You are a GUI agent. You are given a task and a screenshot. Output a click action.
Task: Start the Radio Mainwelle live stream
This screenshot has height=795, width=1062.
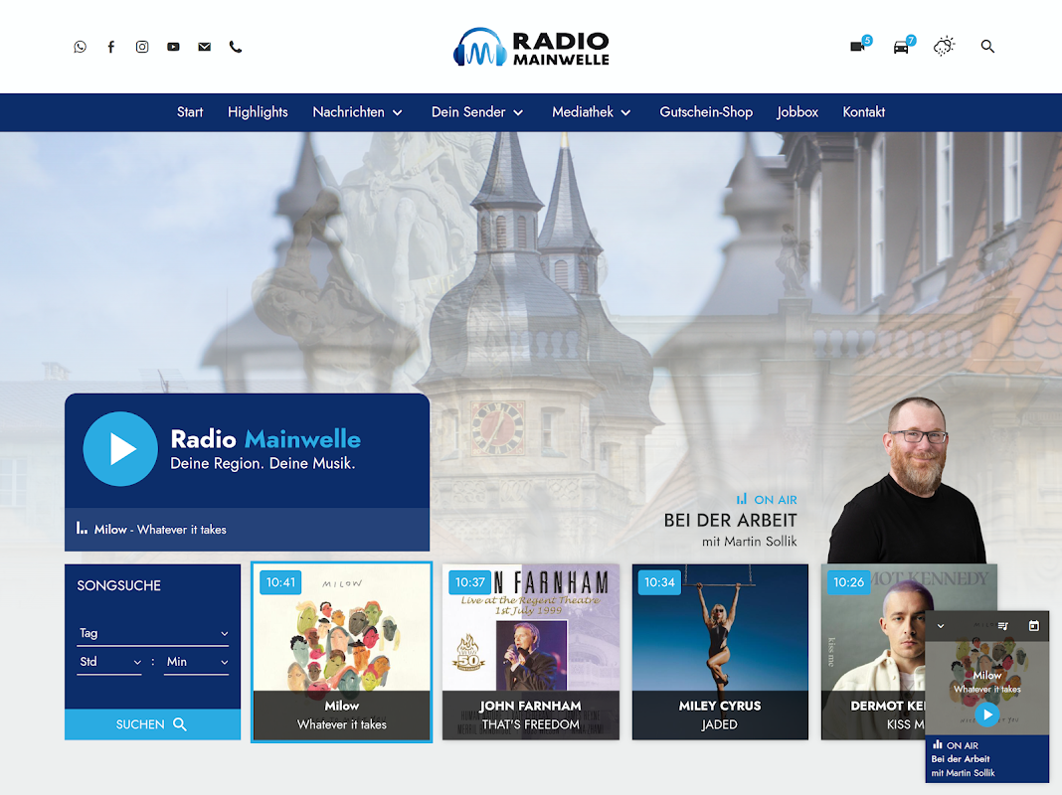coord(120,448)
